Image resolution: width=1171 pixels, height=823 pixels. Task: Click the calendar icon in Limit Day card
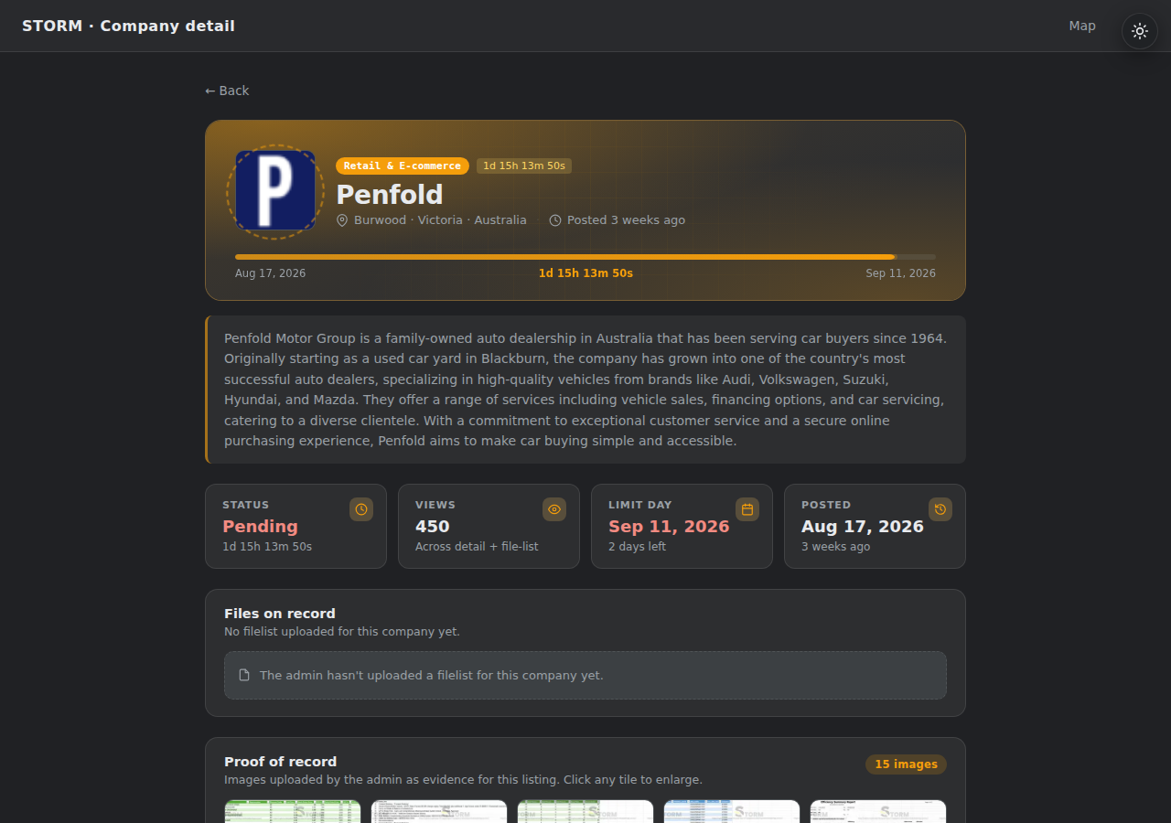pyautogui.click(x=747, y=509)
